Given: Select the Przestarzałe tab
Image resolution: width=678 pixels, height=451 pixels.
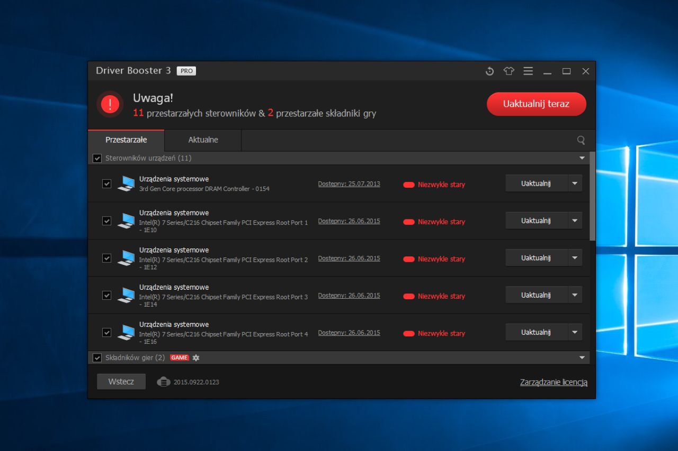Looking at the screenshot, I should [126, 140].
